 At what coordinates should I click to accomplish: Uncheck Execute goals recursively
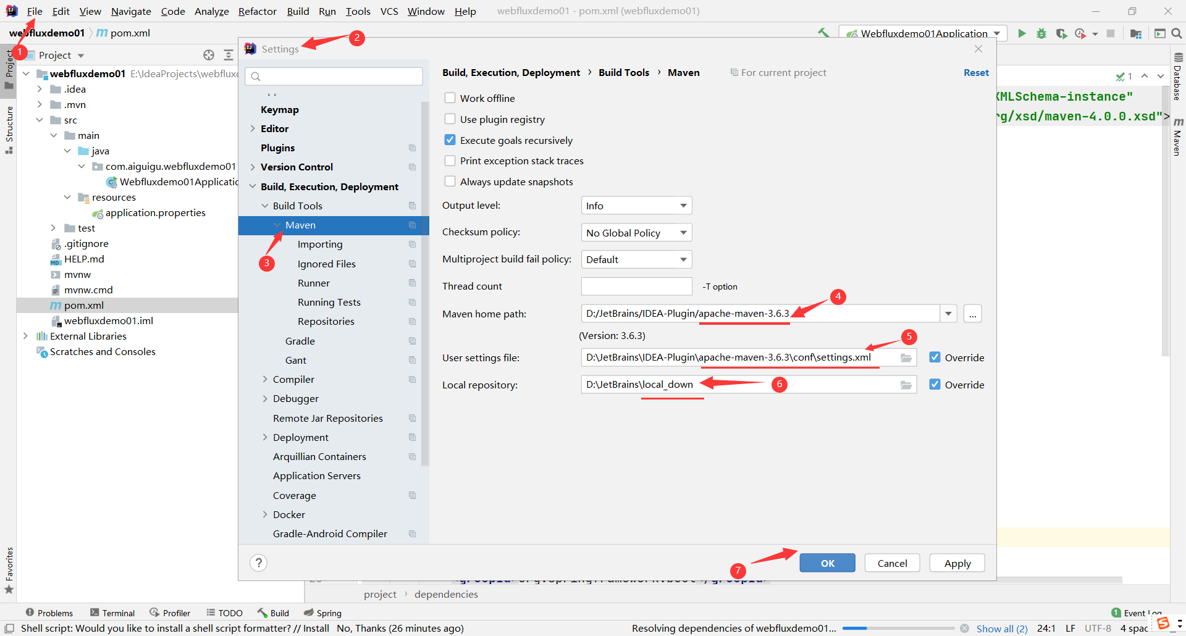(450, 140)
